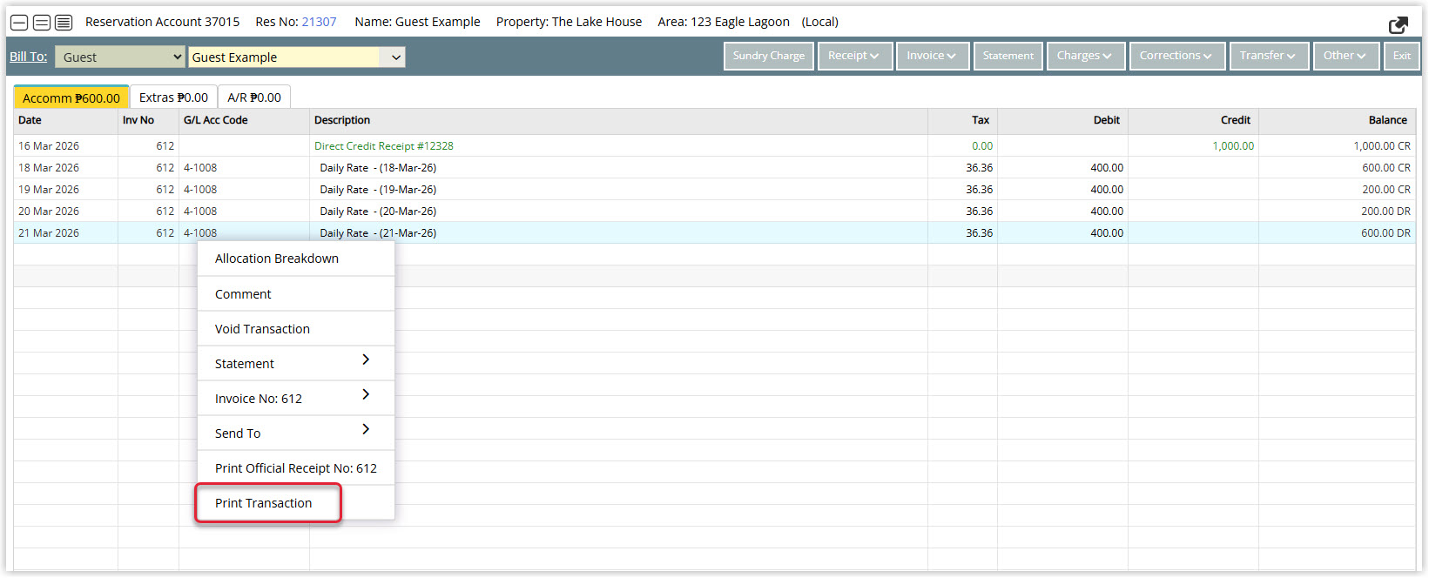1429x578 pixels.
Task: Switch to the A/R ₱0.00 tab
Action: [x=254, y=97]
